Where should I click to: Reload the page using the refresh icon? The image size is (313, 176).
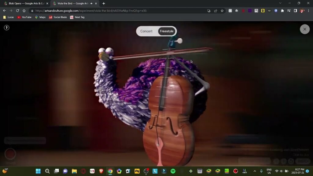coord(17,11)
